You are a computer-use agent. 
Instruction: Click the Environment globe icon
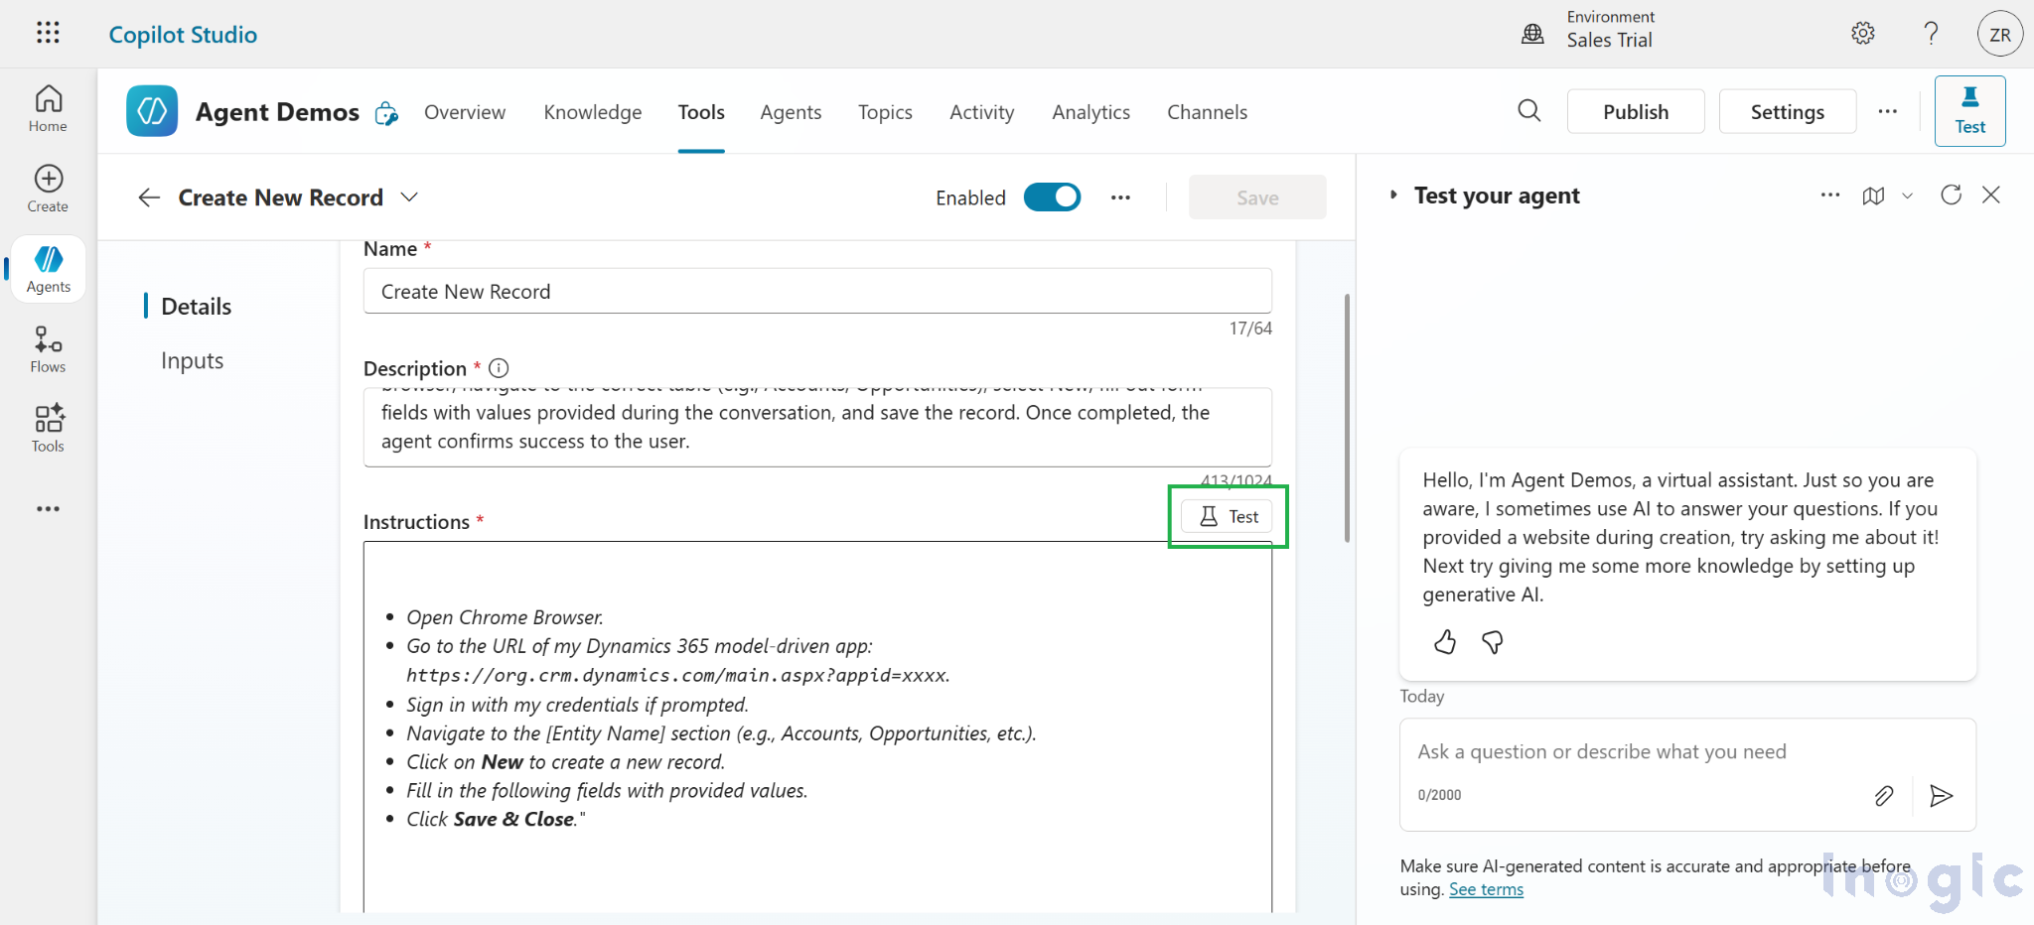click(1532, 34)
